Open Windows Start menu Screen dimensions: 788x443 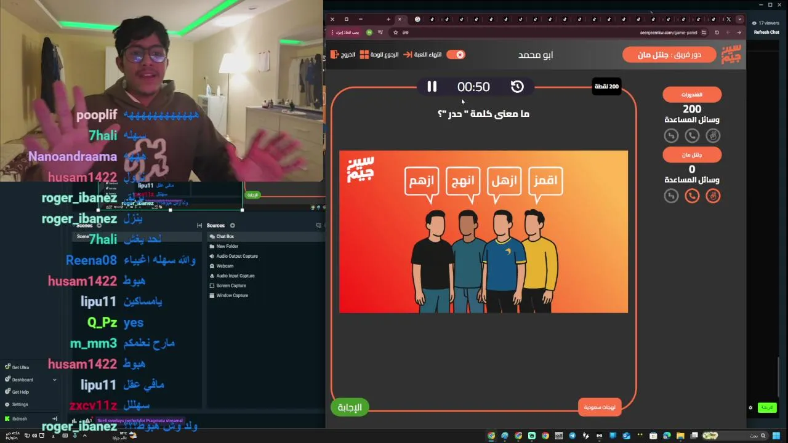pyautogui.click(x=776, y=436)
